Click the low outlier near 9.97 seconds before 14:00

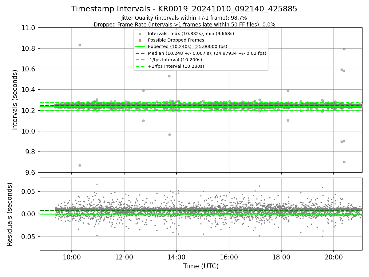pos(169,134)
